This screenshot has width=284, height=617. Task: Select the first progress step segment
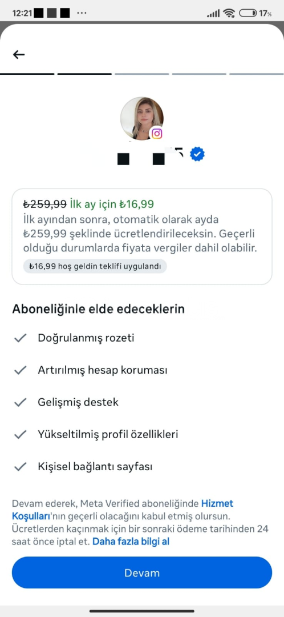(27, 74)
